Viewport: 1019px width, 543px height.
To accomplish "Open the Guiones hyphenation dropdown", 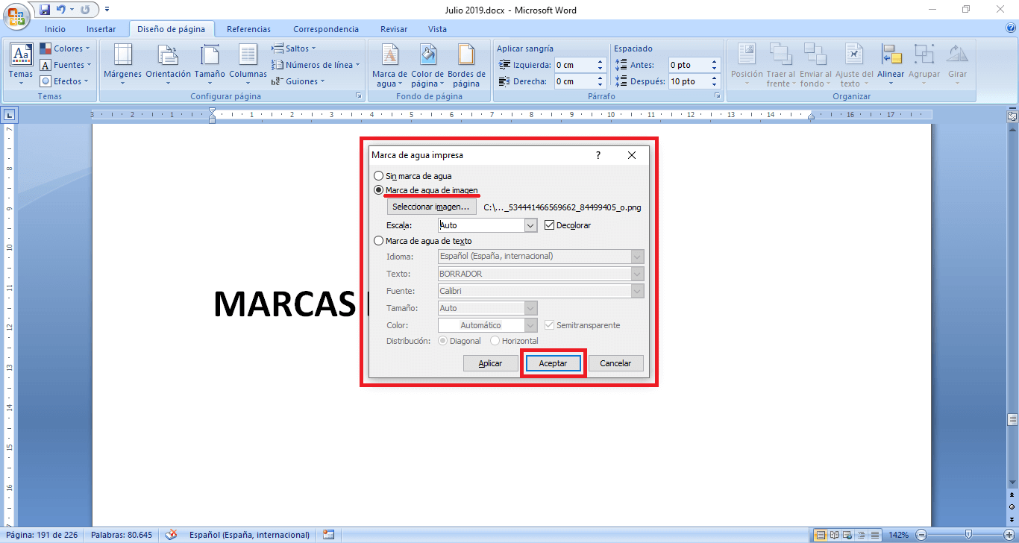I will click(x=298, y=81).
